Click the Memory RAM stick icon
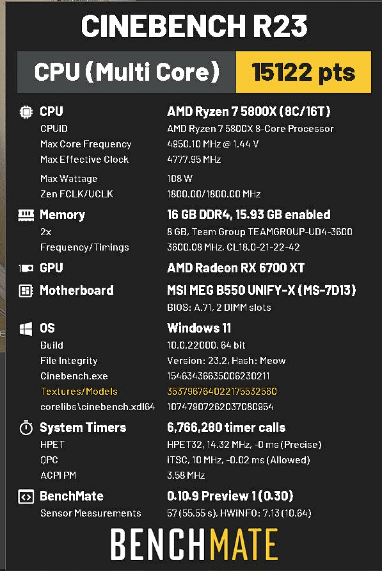 [26, 215]
